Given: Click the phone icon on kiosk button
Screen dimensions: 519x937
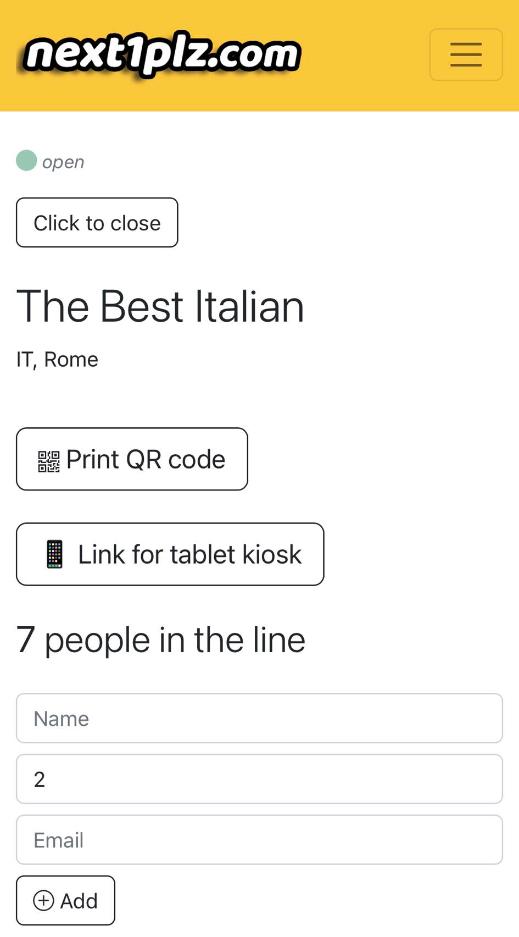Looking at the screenshot, I should 54,554.
